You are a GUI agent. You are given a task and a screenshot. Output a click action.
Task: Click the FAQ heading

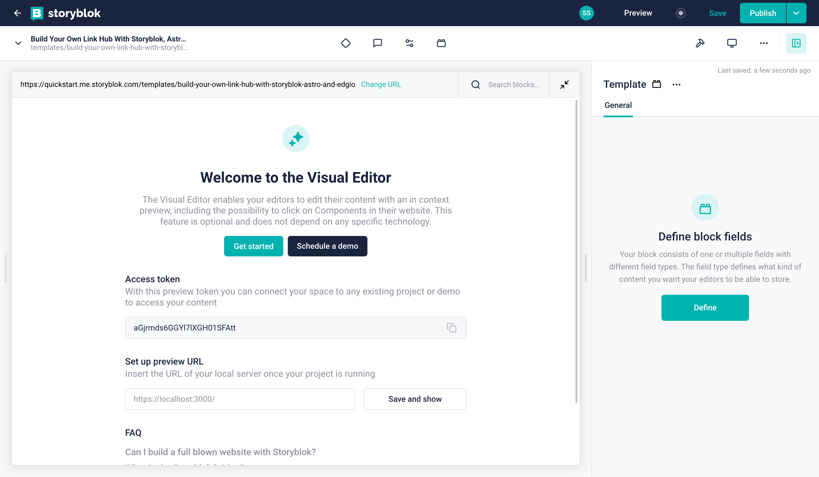click(133, 432)
